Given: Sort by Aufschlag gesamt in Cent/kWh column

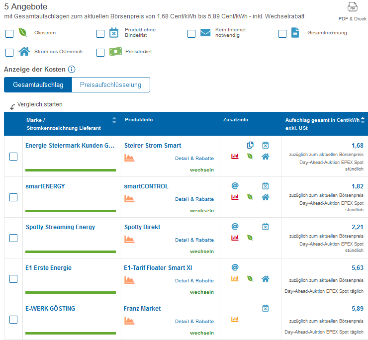Looking at the screenshot, I should click(363, 120).
